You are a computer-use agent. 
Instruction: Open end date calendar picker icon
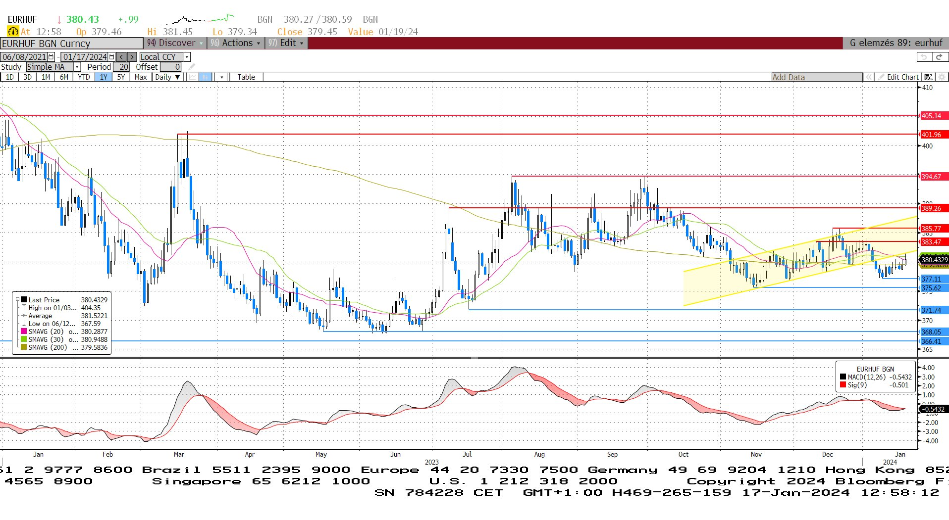pyautogui.click(x=111, y=57)
